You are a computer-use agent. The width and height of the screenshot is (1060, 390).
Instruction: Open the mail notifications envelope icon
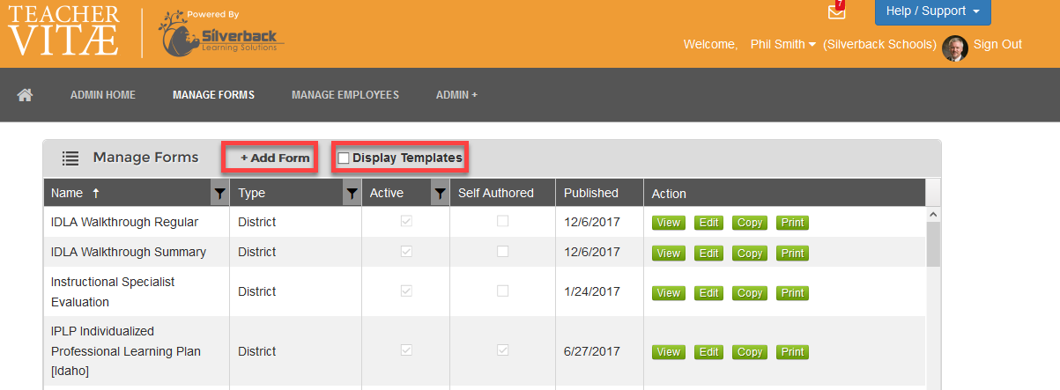pos(837,11)
